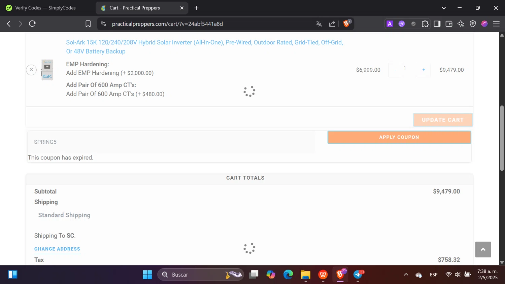This screenshot has width=505, height=284.
Task: Open Brave VPN shield icon
Action: click(473, 24)
